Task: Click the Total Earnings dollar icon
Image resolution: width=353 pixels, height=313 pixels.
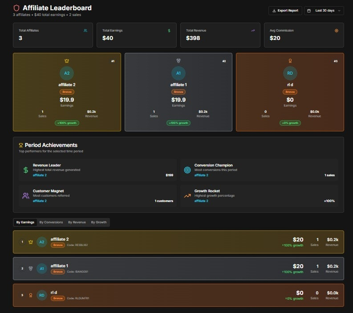Action: pyautogui.click(x=169, y=31)
